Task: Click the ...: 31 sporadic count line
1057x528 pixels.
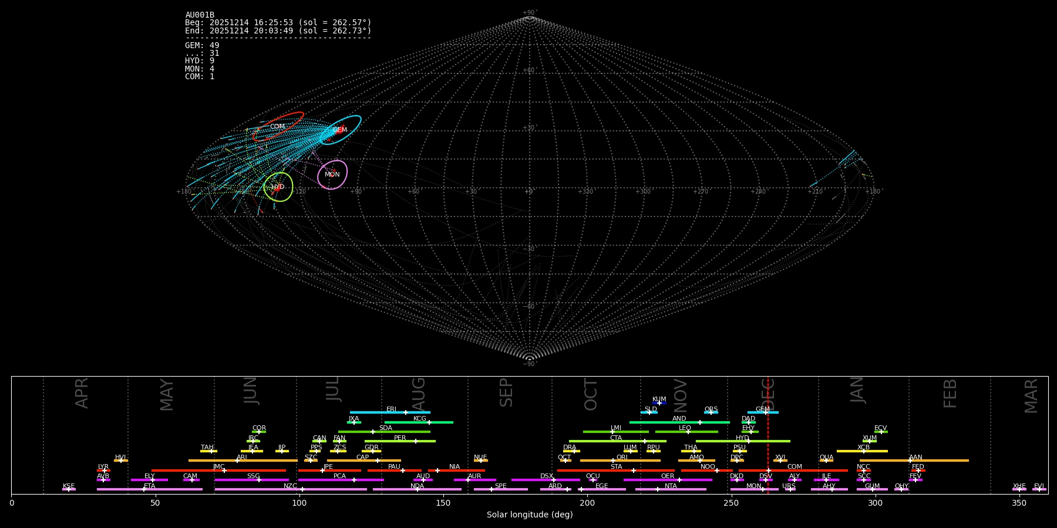Action: 202,53
